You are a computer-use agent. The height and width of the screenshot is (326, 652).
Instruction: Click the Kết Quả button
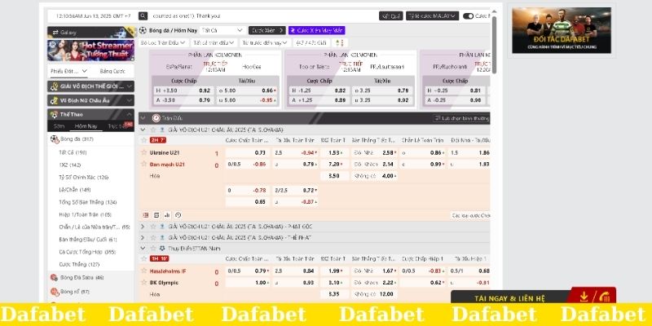[391, 15]
